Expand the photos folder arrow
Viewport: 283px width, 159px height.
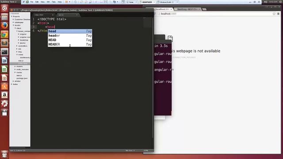click(13, 81)
